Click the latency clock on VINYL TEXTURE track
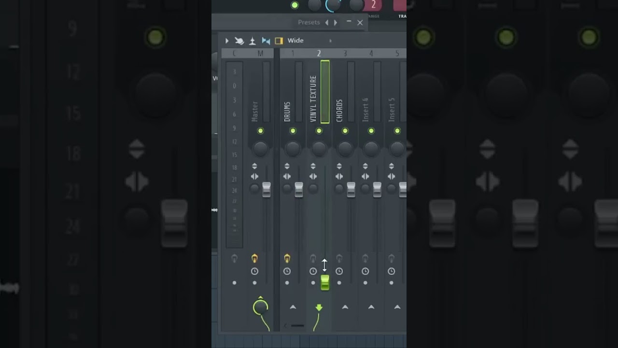Screen dimensions: 618x348 coord(313,272)
